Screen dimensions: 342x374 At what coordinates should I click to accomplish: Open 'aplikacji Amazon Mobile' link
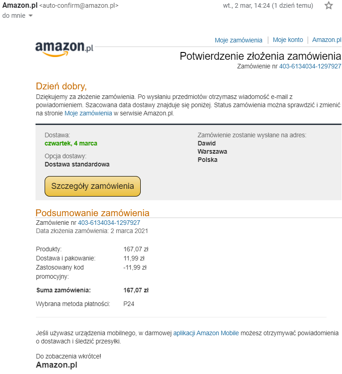coord(206,333)
